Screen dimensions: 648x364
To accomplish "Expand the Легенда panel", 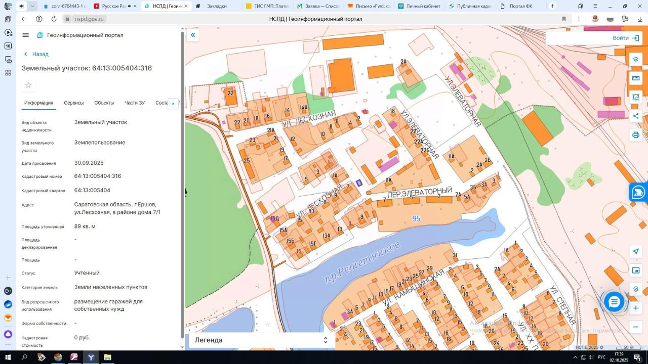I will [326, 340].
